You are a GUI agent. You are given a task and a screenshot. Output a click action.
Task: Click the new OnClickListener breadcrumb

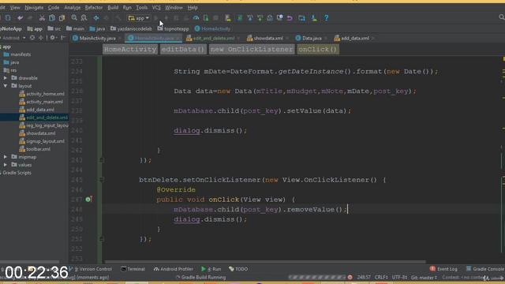click(252, 49)
